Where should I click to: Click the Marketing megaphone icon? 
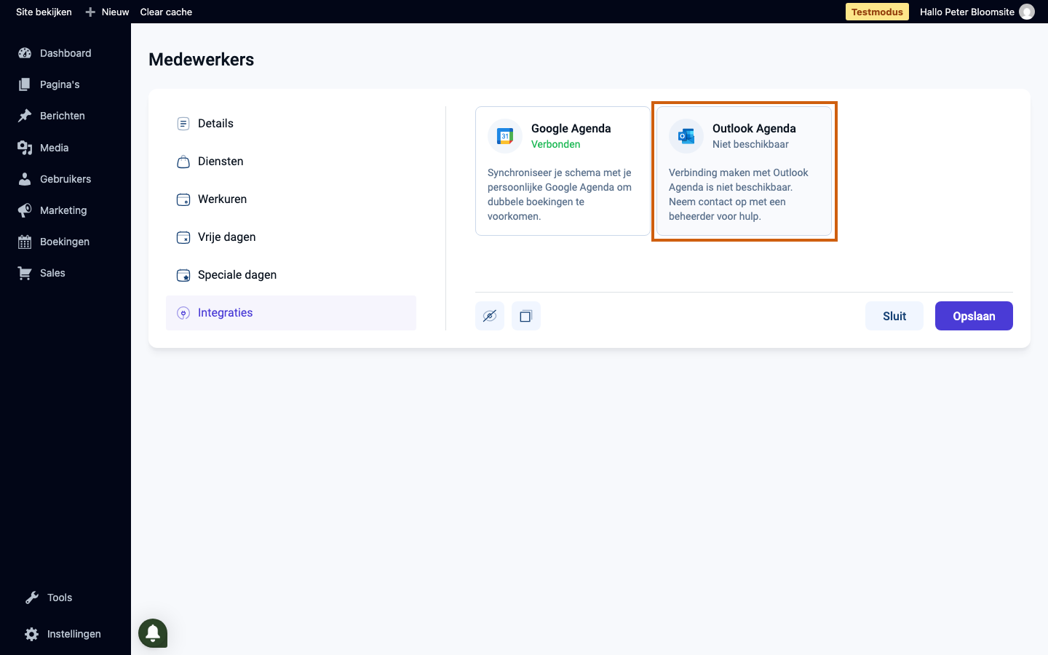point(25,210)
